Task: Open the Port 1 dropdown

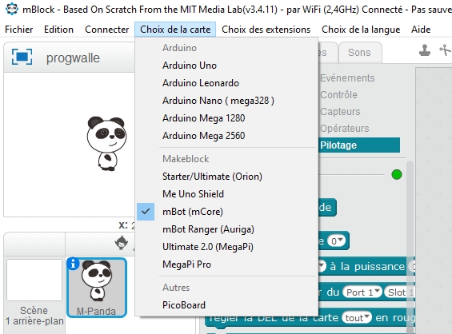Action: pyautogui.click(x=362, y=292)
